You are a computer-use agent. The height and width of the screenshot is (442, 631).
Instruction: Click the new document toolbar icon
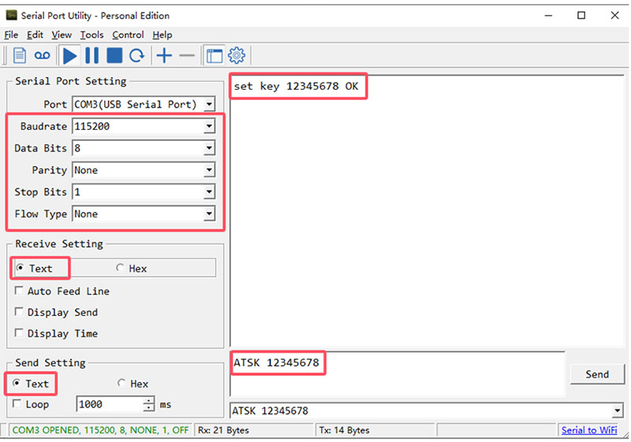pyautogui.click(x=20, y=55)
